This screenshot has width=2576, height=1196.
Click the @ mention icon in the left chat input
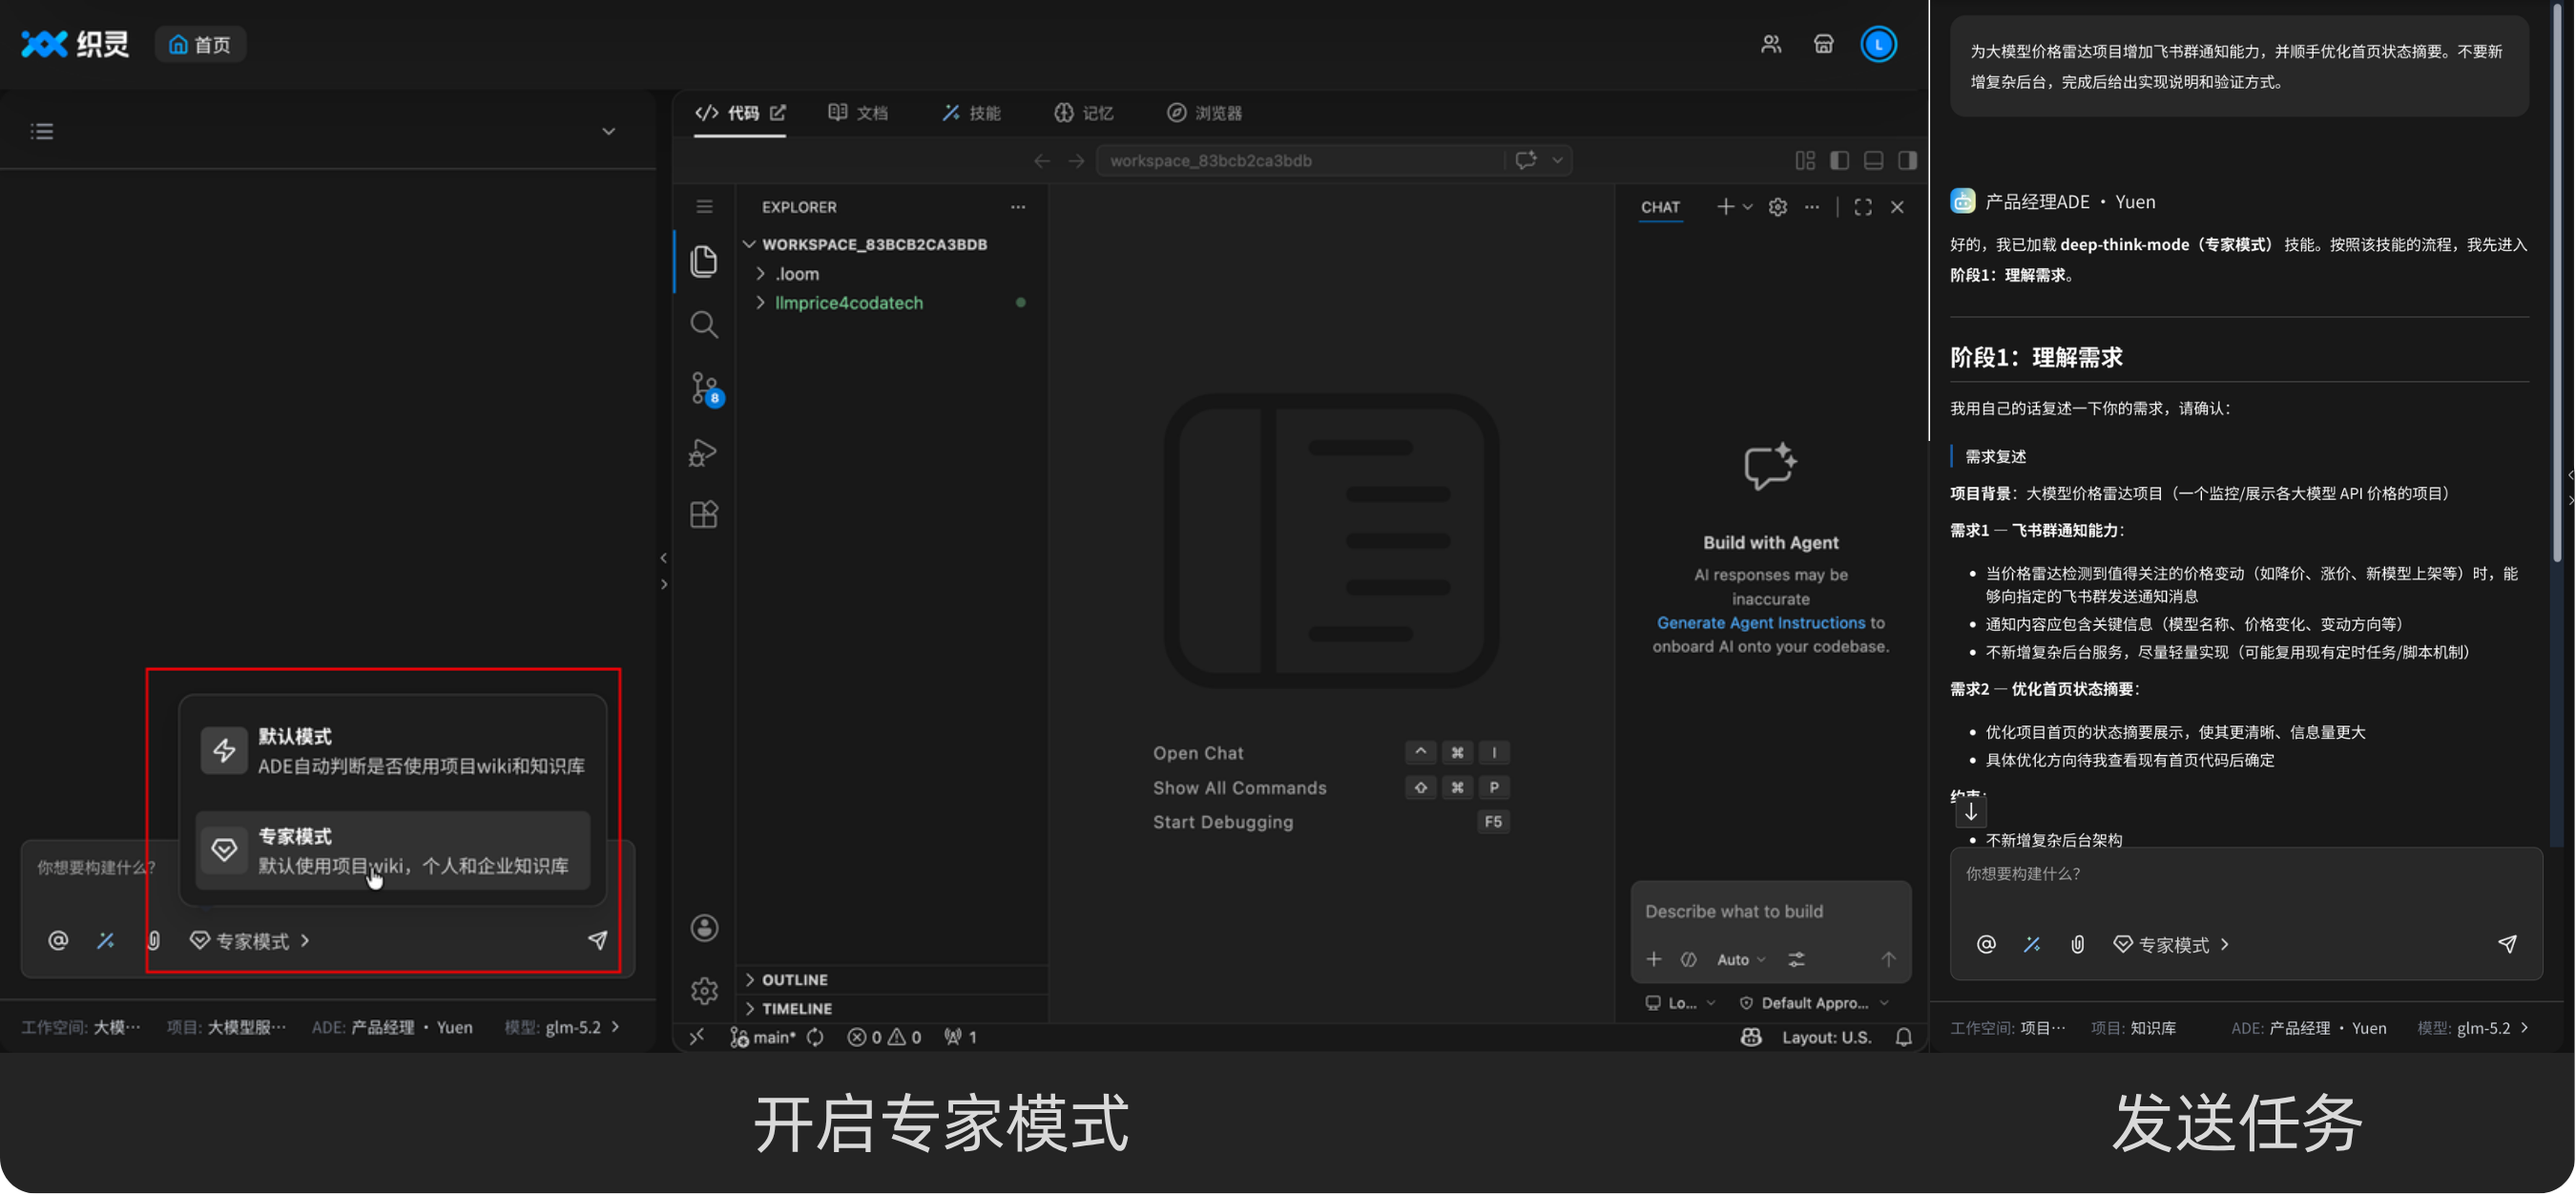(58, 940)
